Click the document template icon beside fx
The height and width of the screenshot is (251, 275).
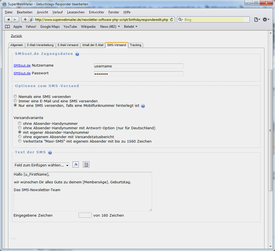click(x=86, y=164)
